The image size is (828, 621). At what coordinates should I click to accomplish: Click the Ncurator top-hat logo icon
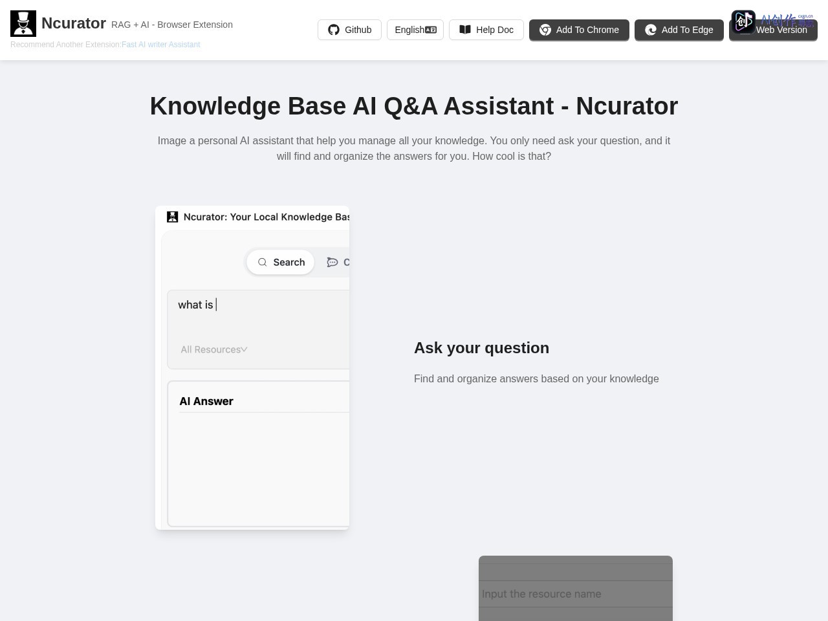(x=23, y=23)
